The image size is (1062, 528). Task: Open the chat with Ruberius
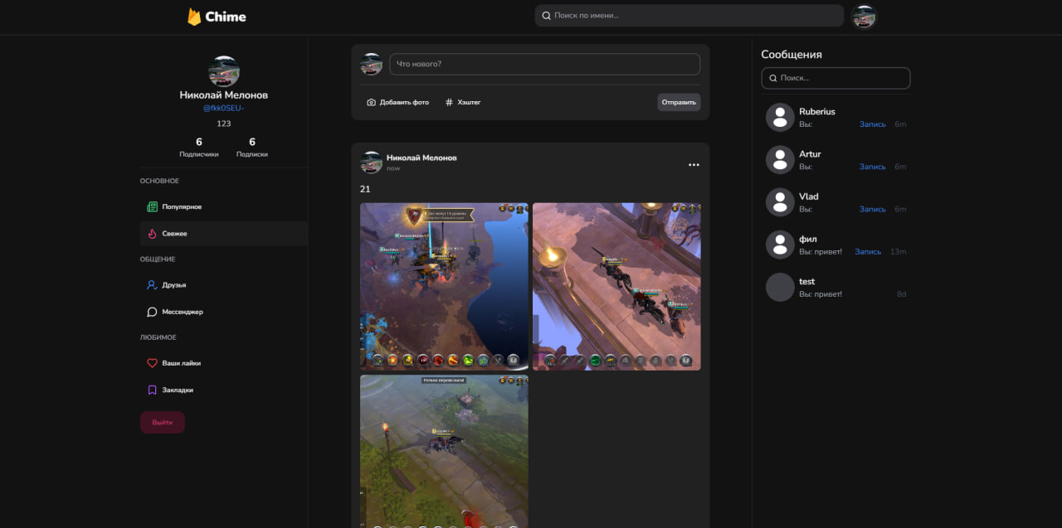coord(816,112)
